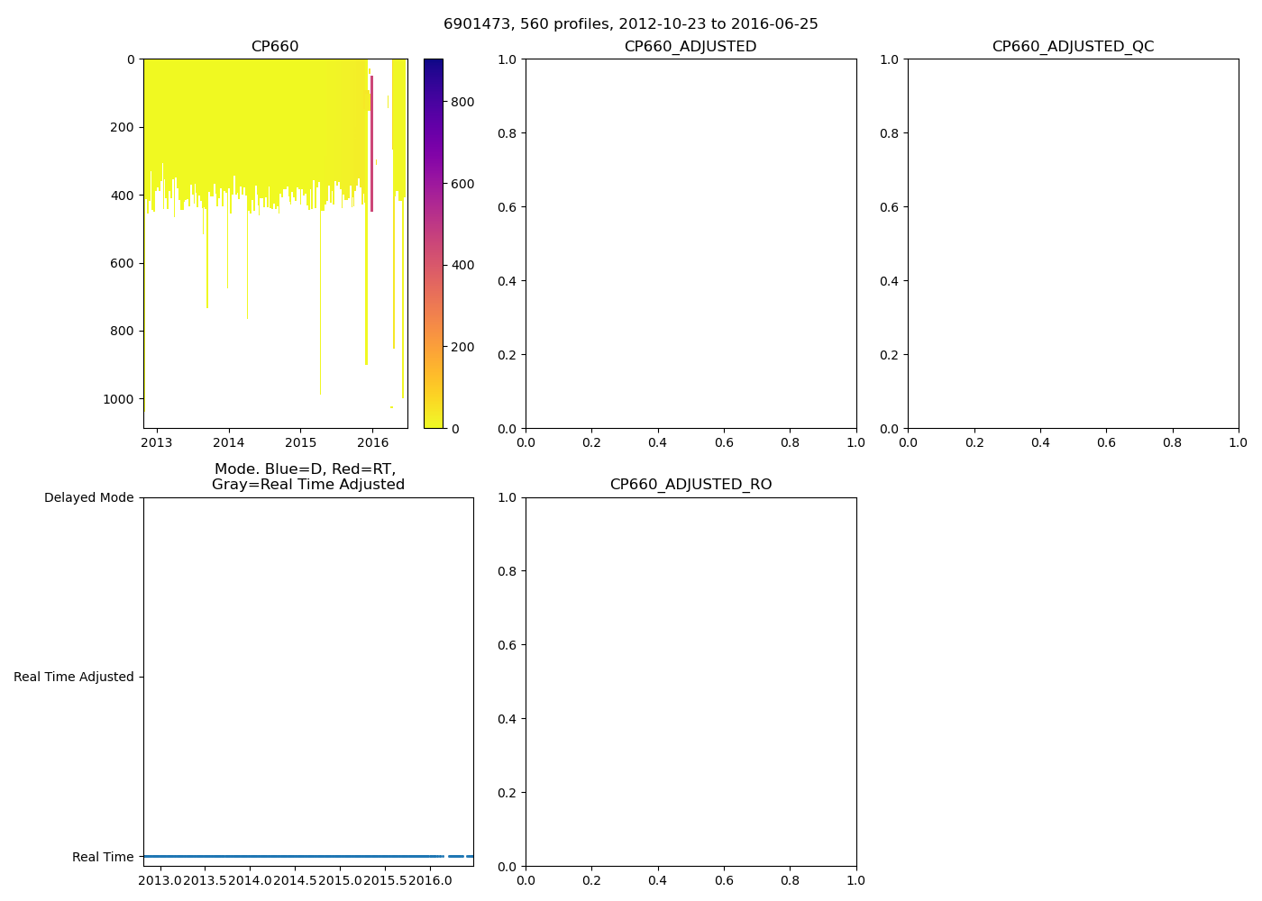The width and height of the screenshot is (1262, 901).
Task: Click the empty CP660_ADJUSTED plot area
Action: click(x=690, y=243)
